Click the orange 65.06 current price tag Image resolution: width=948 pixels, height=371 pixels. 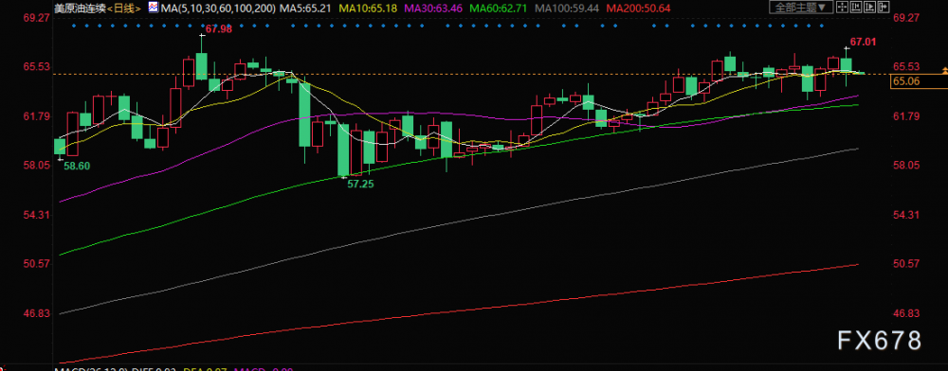(905, 81)
